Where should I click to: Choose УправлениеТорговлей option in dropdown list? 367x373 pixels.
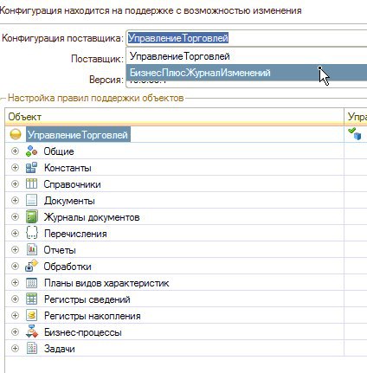tap(247, 56)
